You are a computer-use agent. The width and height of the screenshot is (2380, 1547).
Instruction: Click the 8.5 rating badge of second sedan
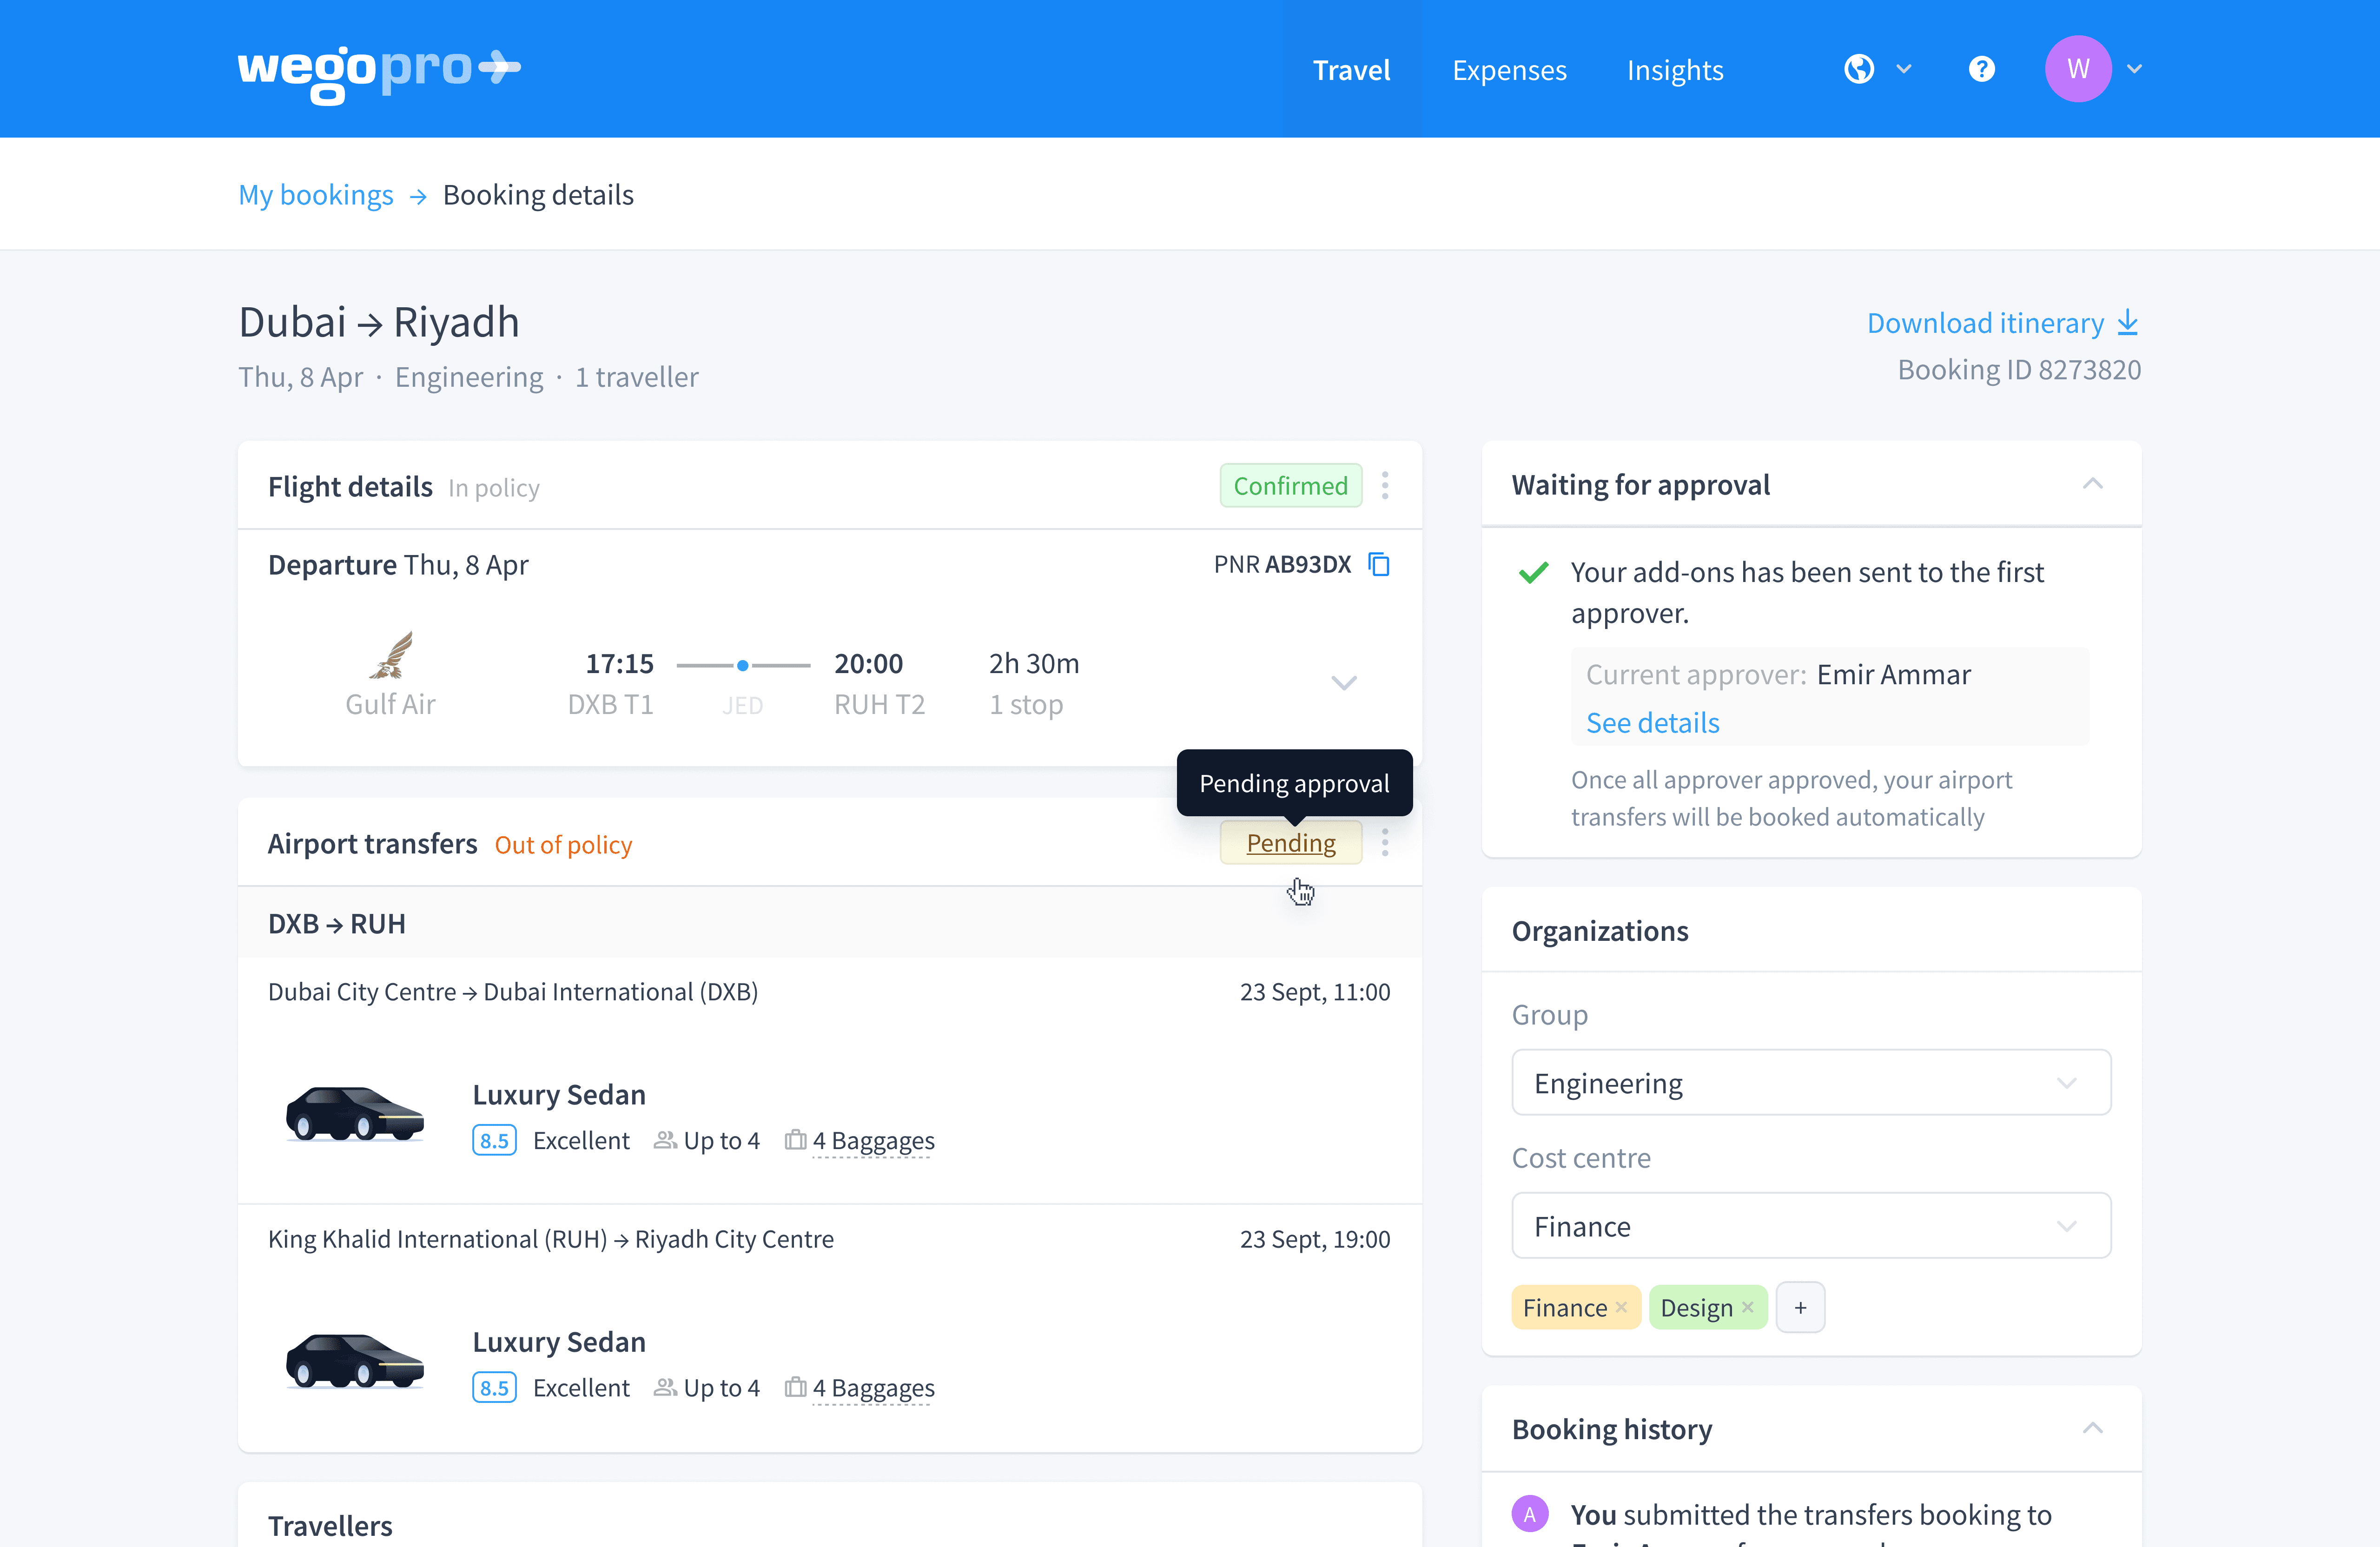(494, 1388)
